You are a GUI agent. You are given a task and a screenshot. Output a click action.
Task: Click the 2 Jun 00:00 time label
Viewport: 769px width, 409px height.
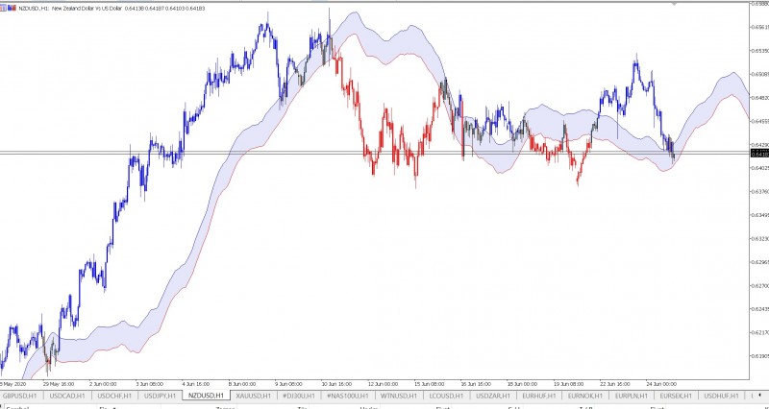pos(102,384)
